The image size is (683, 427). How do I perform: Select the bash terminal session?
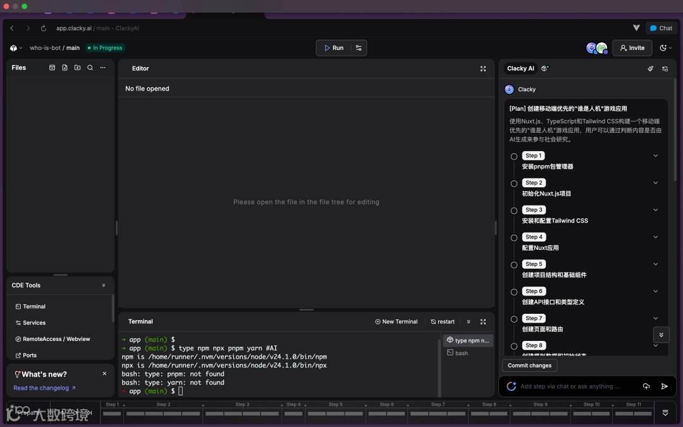(x=457, y=353)
